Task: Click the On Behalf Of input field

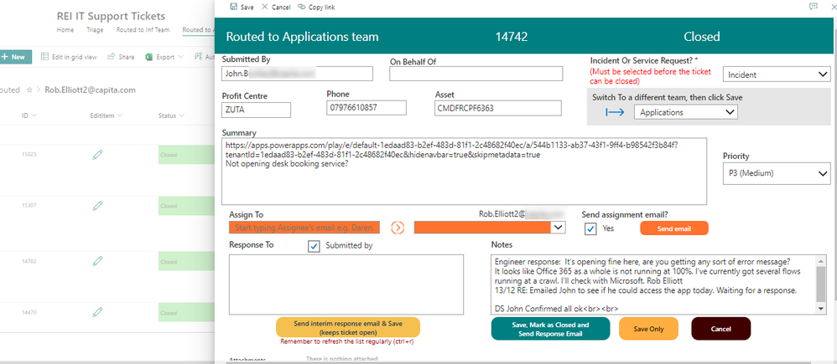Action: [x=476, y=74]
